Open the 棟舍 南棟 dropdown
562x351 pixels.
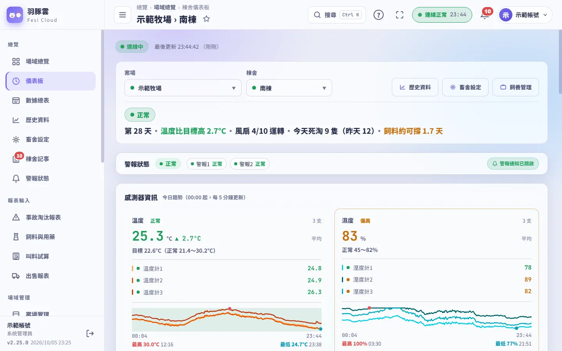(289, 88)
